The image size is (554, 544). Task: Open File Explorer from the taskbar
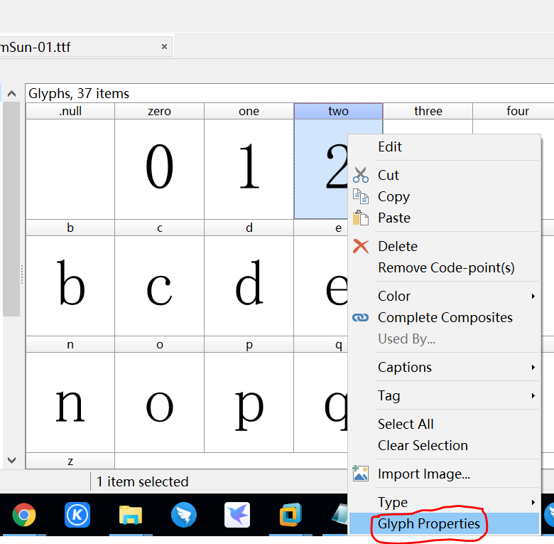tap(131, 515)
